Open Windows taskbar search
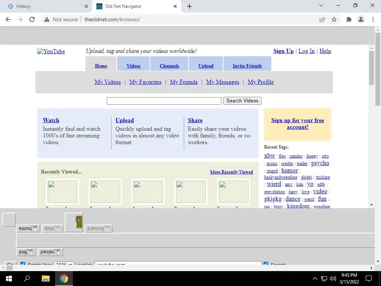Screen dimensions: 381x286 tap(27, 279)
